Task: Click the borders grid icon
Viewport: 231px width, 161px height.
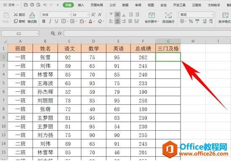Action: tap(64, 21)
